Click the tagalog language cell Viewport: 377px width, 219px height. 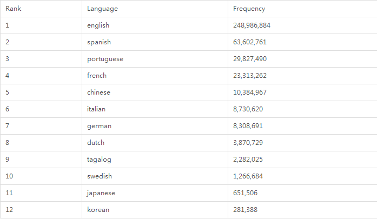click(x=99, y=160)
